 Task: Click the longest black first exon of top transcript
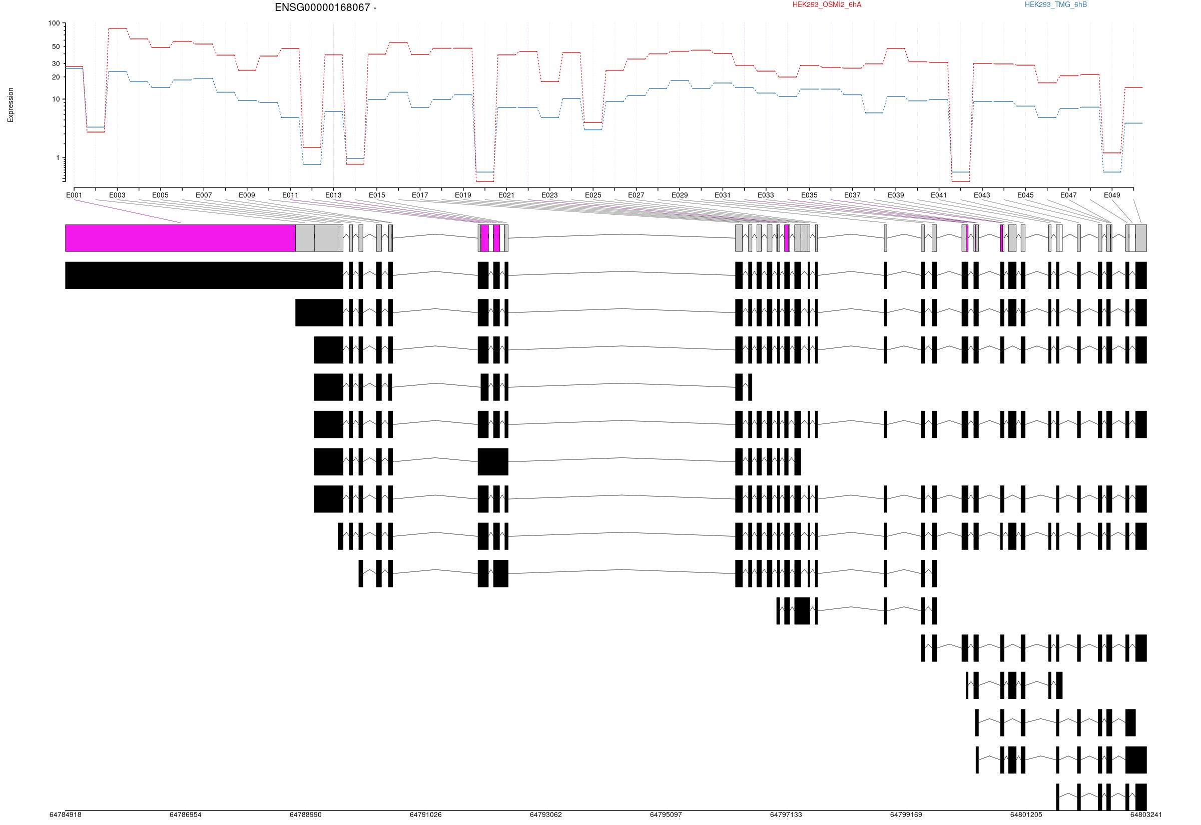[x=204, y=275]
